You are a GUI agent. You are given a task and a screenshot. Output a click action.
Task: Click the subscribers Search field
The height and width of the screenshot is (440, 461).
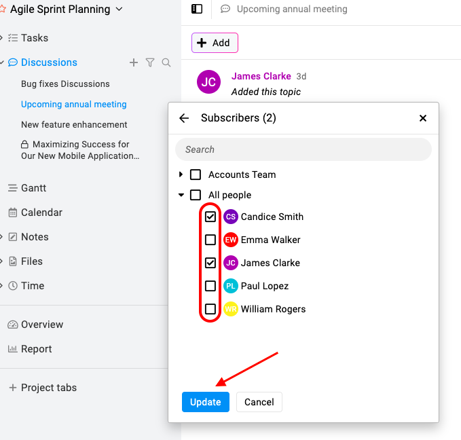303,149
